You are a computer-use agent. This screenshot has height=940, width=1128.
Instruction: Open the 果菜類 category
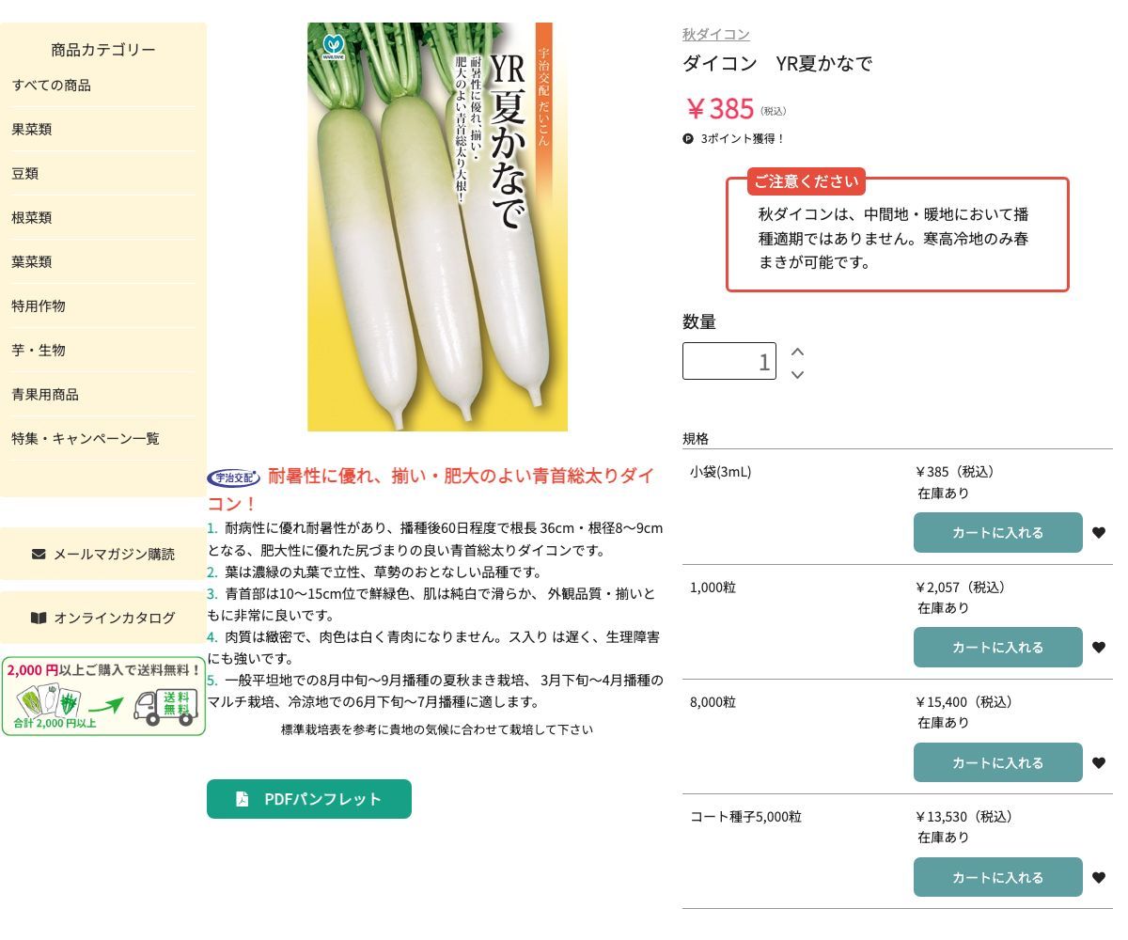[33, 129]
